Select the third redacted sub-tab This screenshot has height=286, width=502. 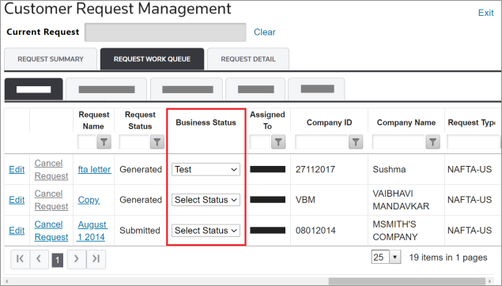click(x=187, y=89)
